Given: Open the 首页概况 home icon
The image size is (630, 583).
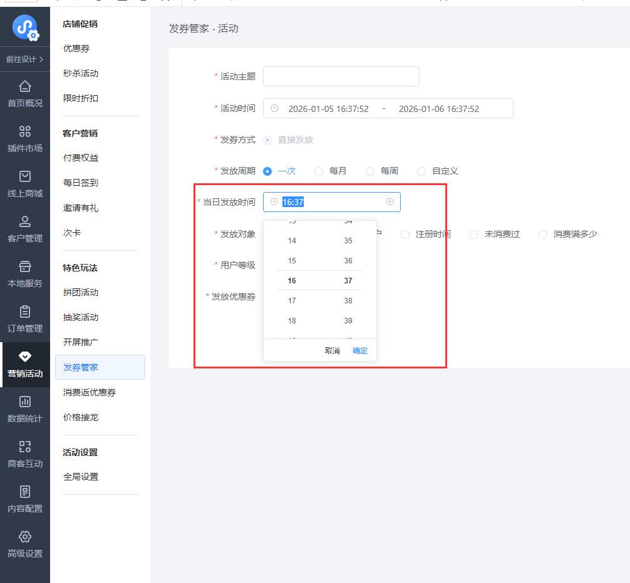Looking at the screenshot, I should (x=25, y=86).
